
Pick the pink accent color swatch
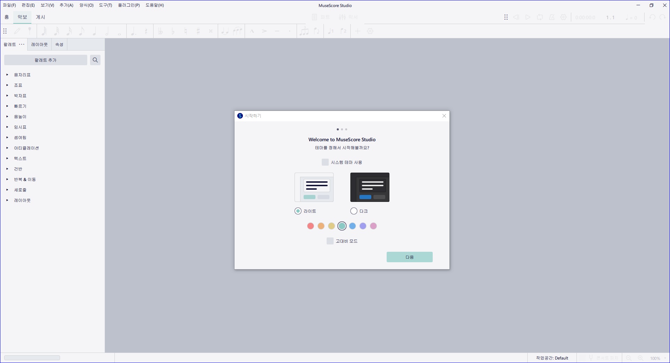point(373,226)
